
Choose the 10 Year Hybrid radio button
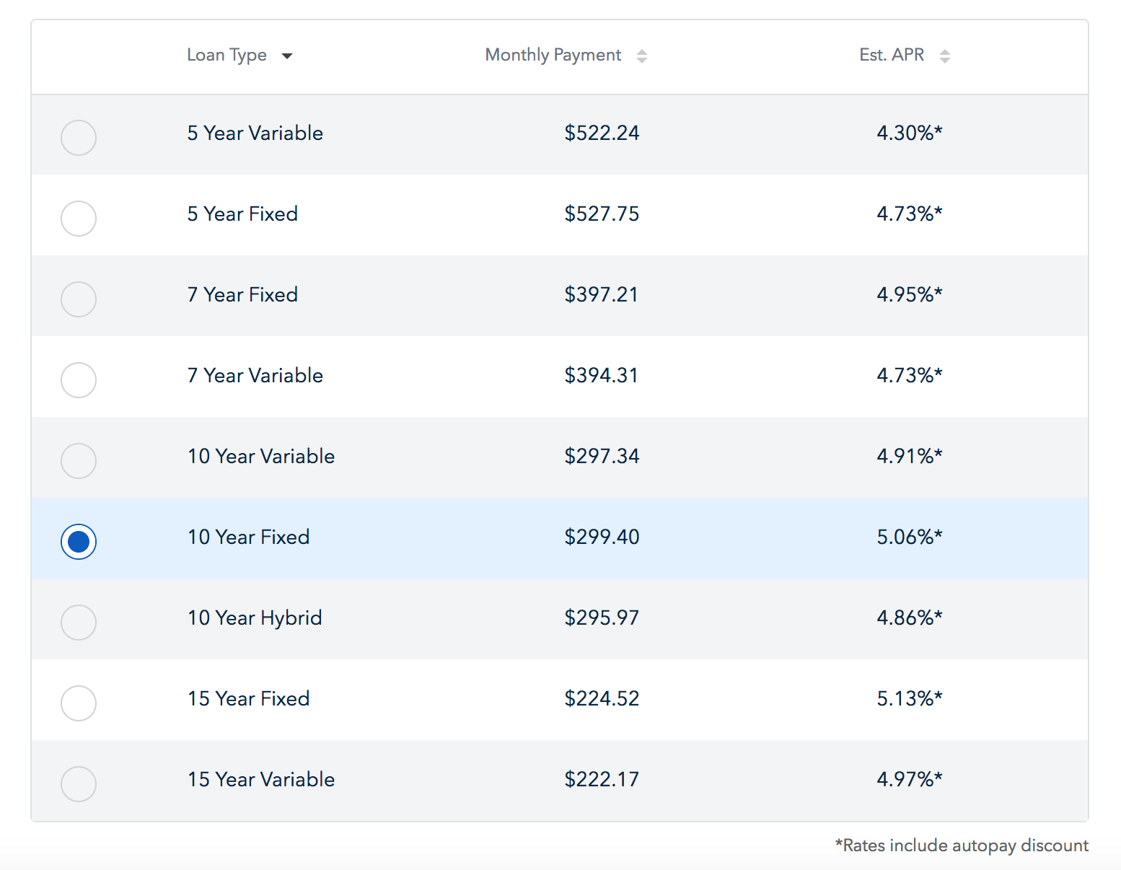point(79,622)
